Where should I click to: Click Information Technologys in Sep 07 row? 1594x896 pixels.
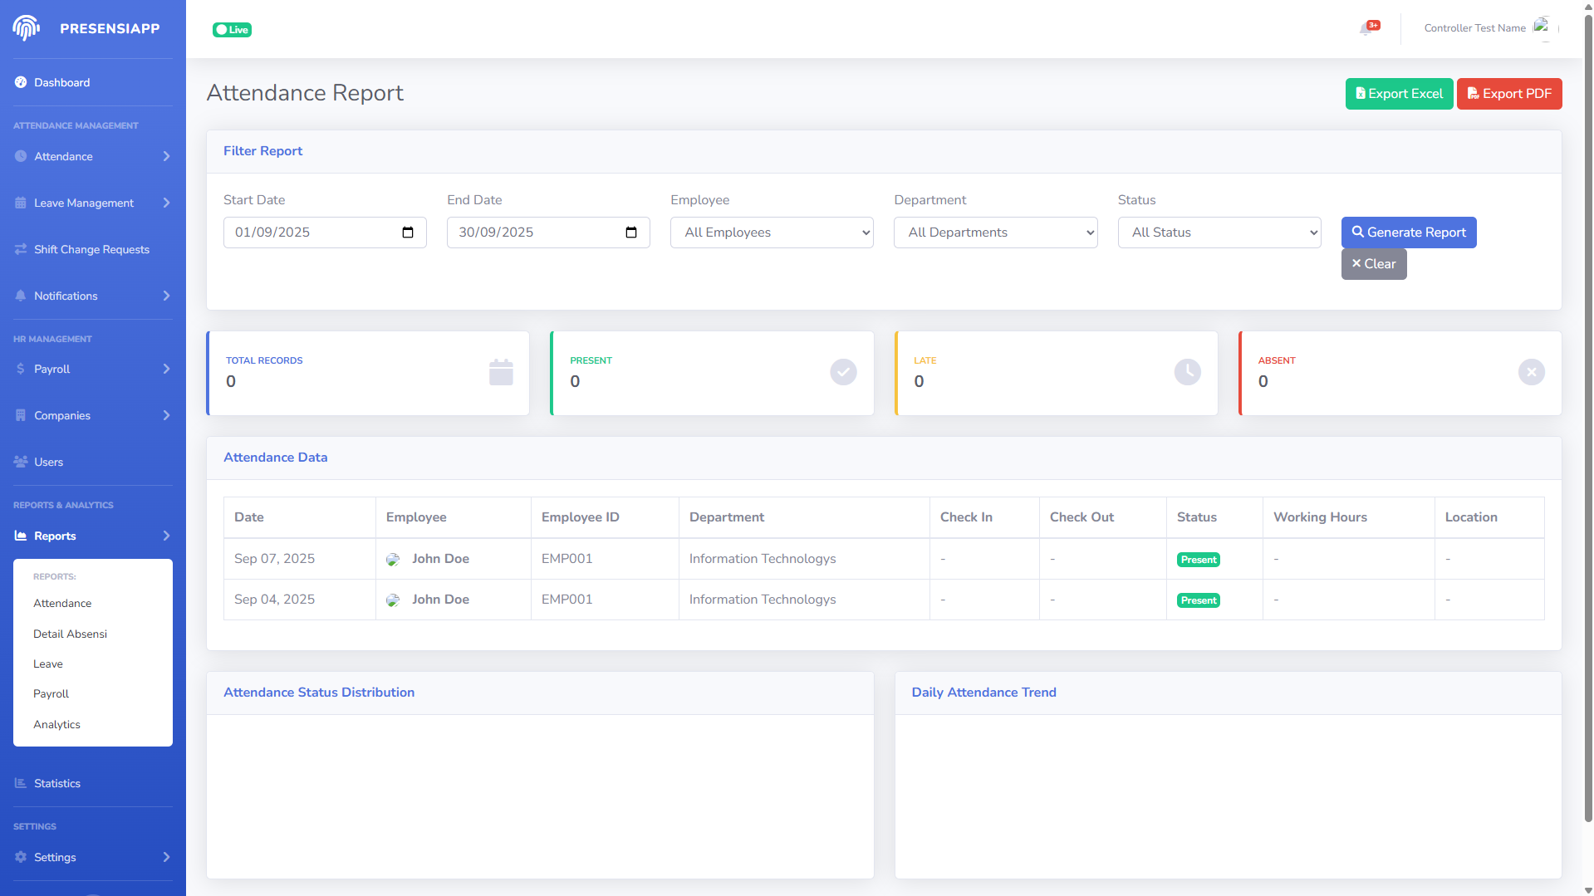point(763,559)
